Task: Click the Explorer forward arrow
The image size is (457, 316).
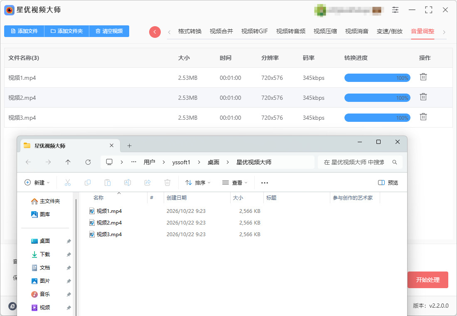Action: click(x=48, y=162)
